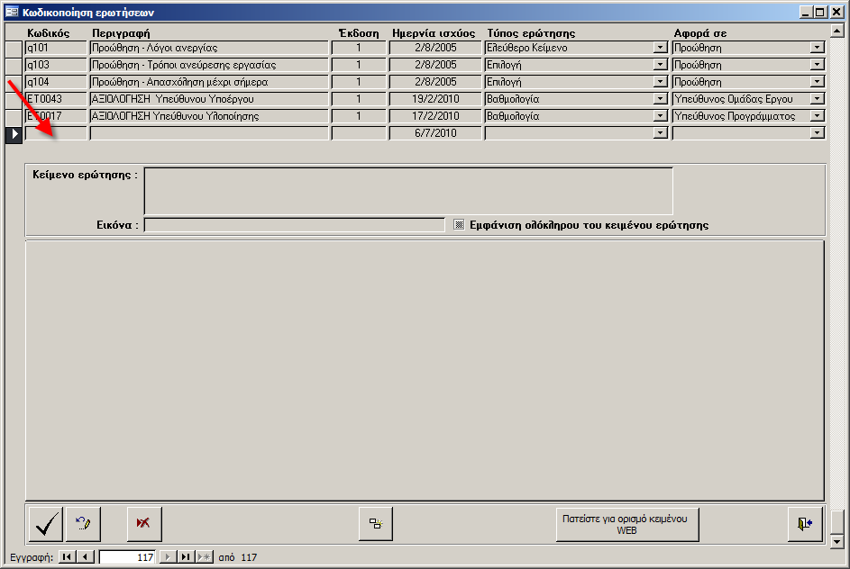Expand Αφορά σε dropdown for ET0043 row

click(818, 99)
